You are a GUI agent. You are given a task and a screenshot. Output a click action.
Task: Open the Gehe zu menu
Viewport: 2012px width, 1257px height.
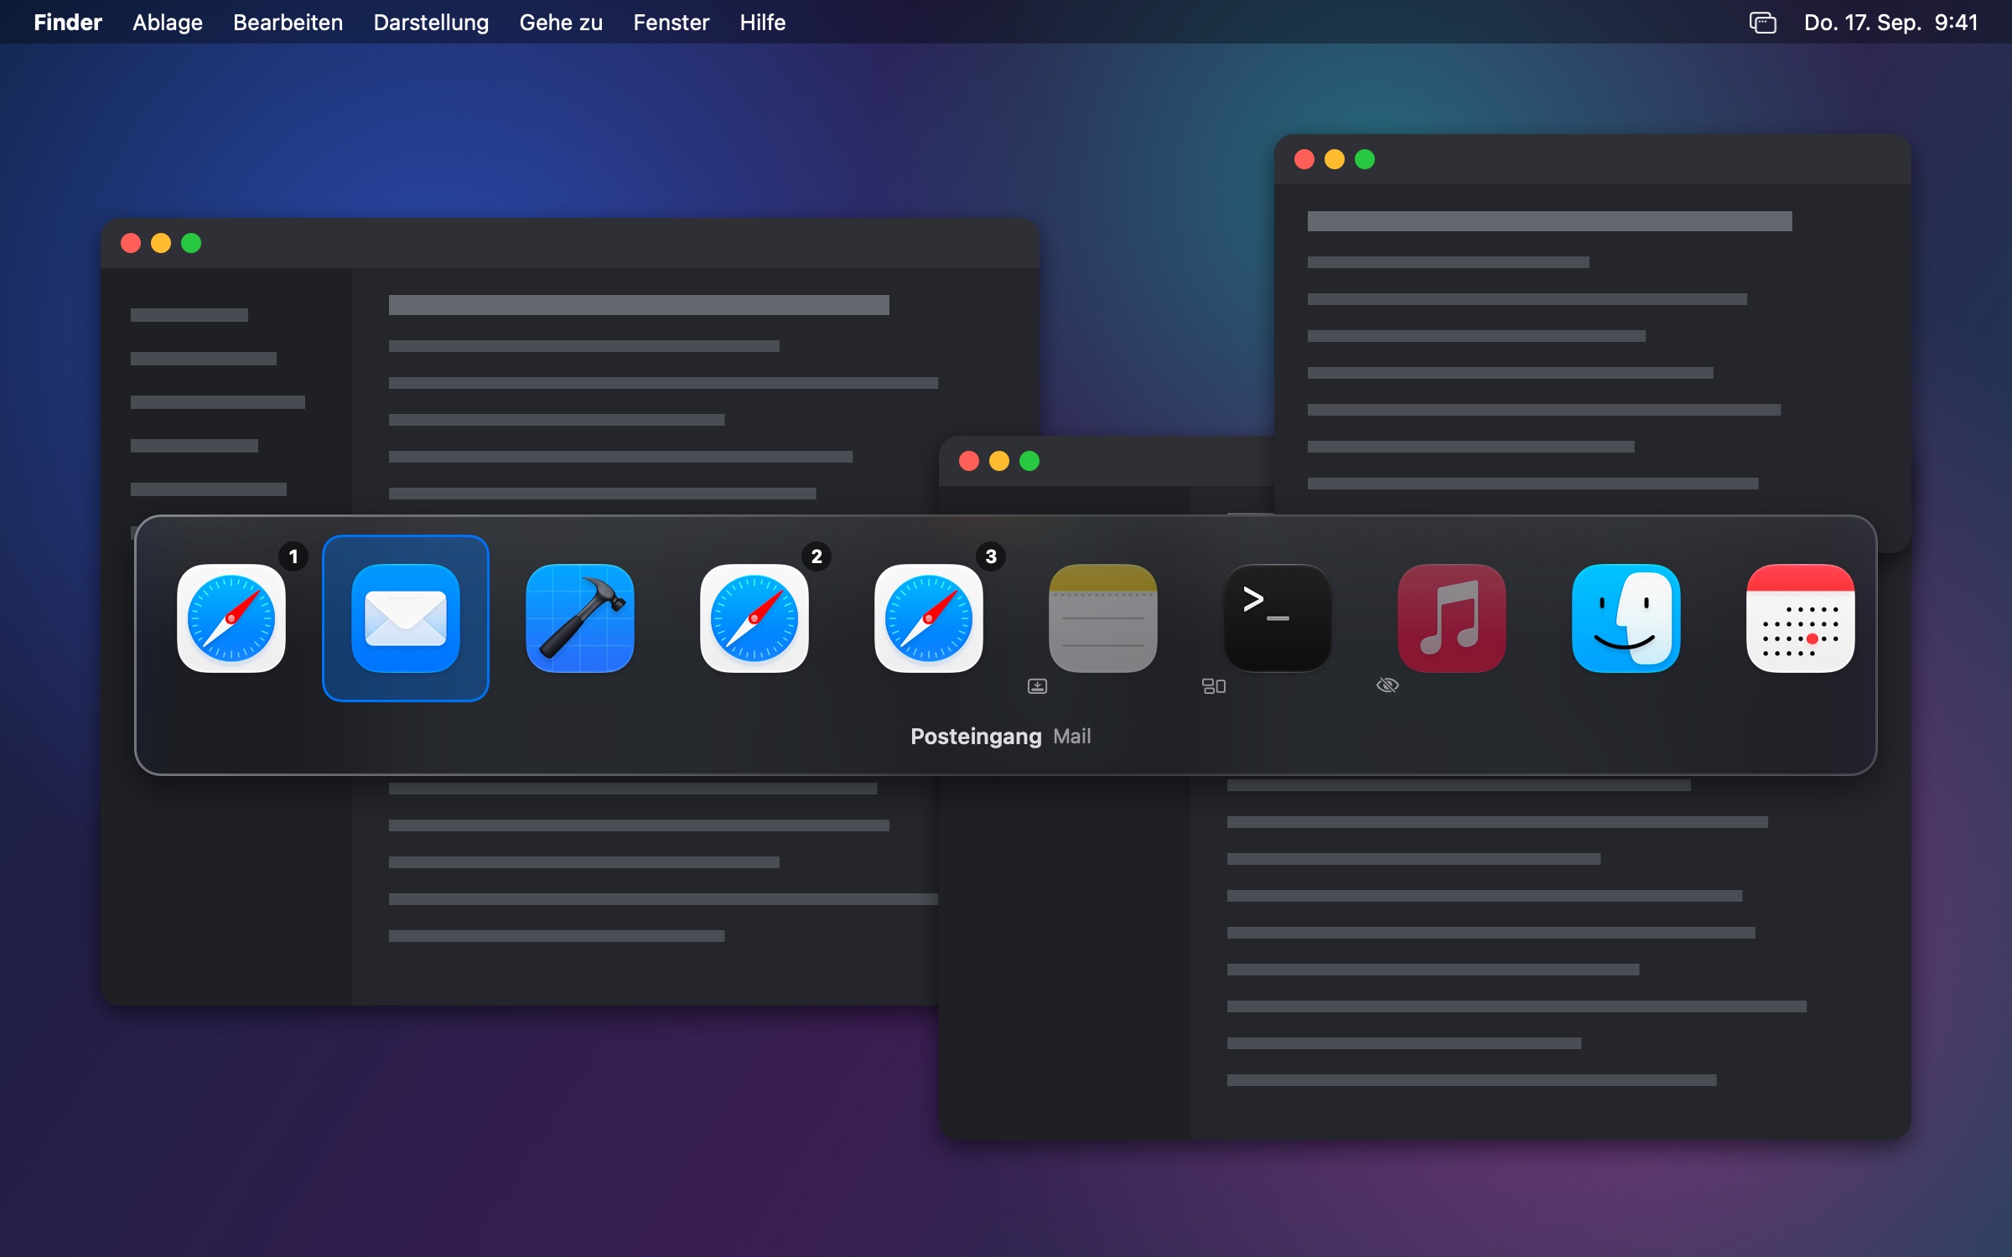coord(561,23)
